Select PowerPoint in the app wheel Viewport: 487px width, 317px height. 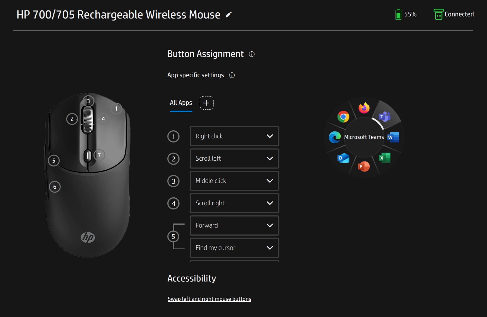[364, 167]
